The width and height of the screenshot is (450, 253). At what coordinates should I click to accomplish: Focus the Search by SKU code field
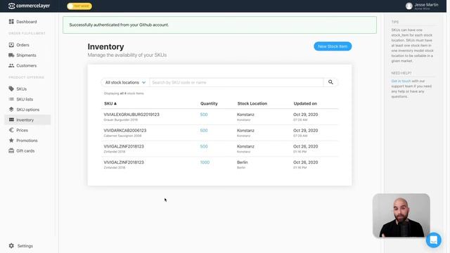pos(236,82)
